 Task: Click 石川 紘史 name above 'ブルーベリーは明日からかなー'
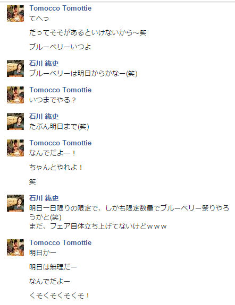[44, 64]
